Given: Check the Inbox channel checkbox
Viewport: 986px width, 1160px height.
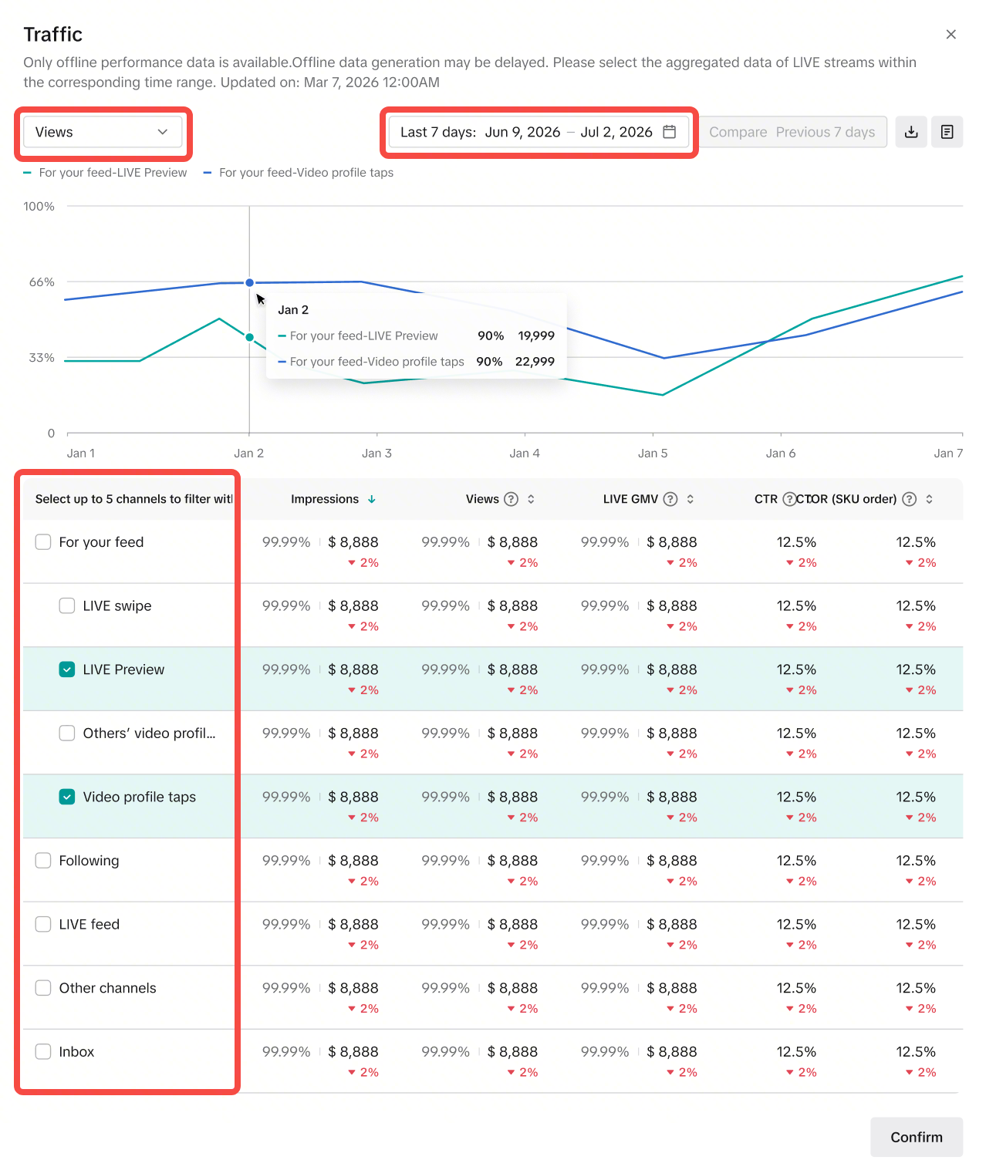Looking at the screenshot, I should pos(43,1052).
